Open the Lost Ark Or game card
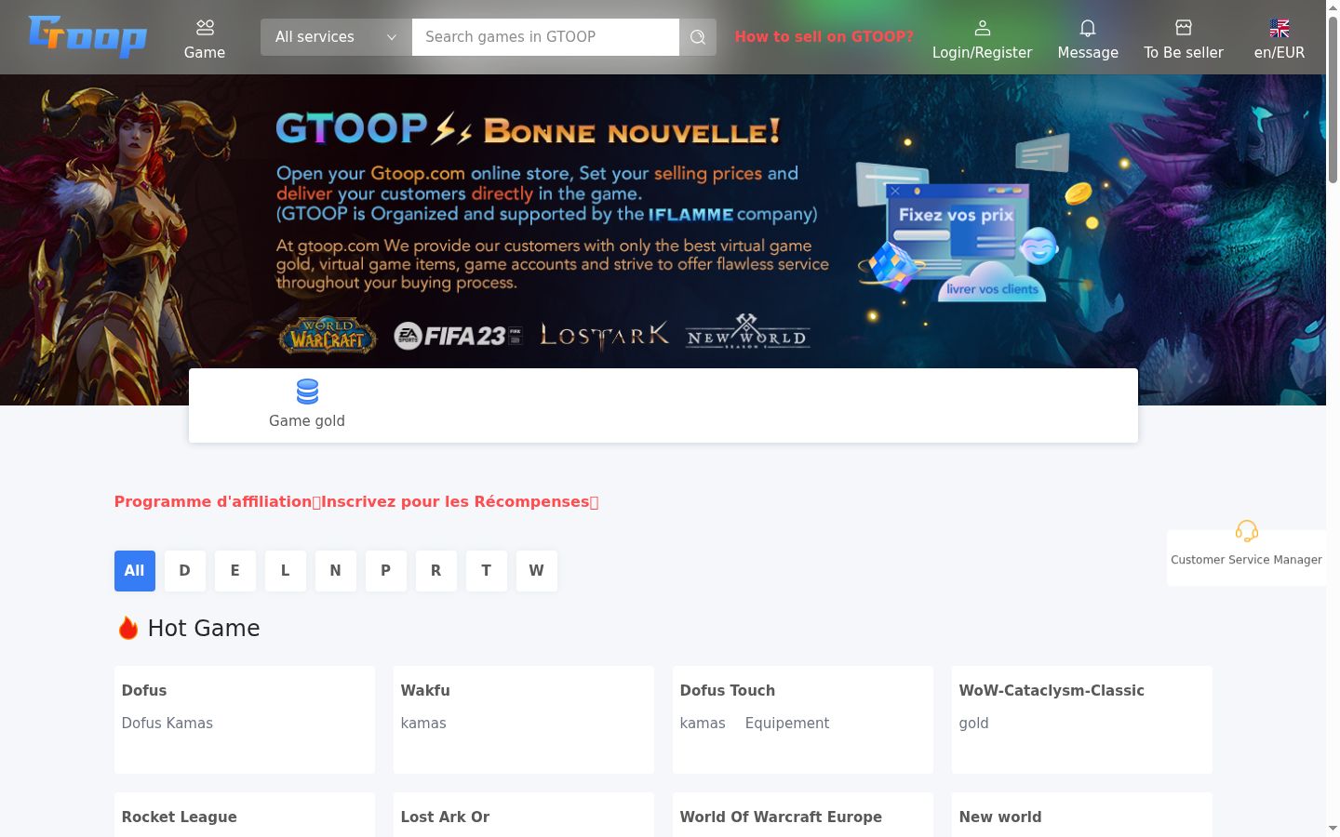 524,815
